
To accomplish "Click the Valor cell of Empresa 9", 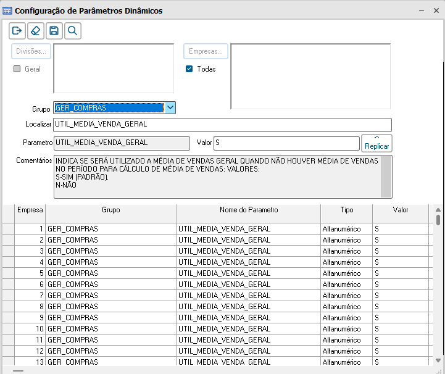I will [x=400, y=318].
